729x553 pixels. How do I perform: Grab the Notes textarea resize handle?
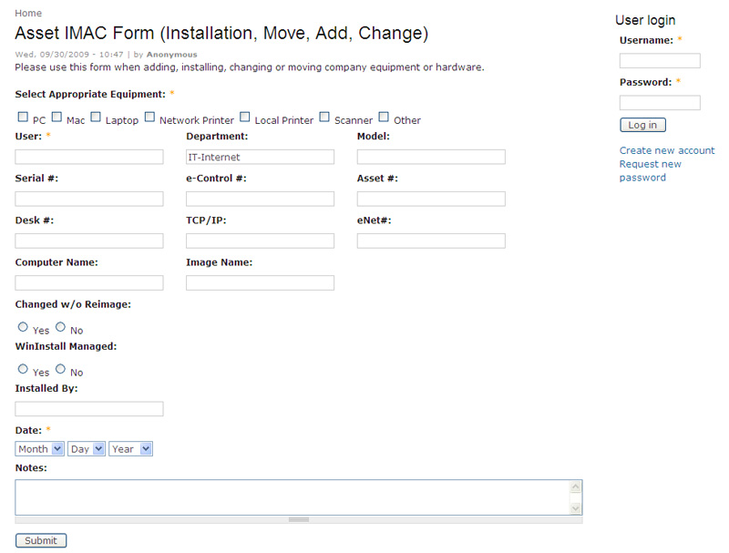tap(299, 519)
